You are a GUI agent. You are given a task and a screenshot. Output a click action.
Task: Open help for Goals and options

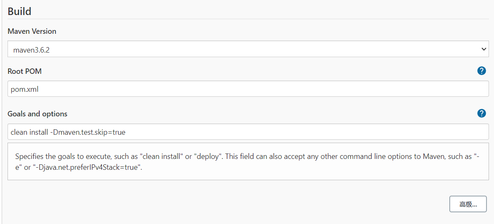[481, 113]
